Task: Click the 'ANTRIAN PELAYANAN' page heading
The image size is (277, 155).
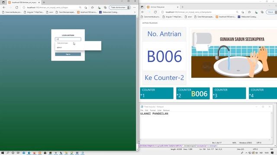Action: pyautogui.click(x=150, y=23)
